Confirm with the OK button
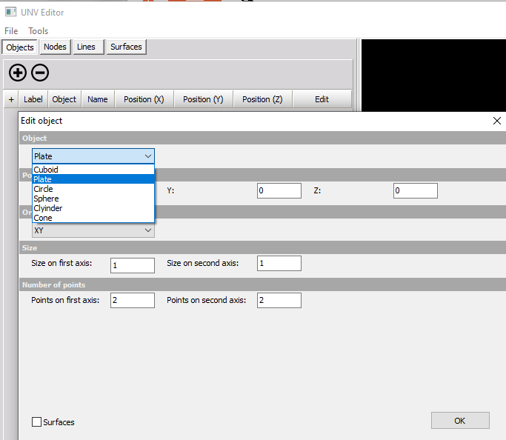Viewport: 506px width, 440px height. (x=460, y=420)
